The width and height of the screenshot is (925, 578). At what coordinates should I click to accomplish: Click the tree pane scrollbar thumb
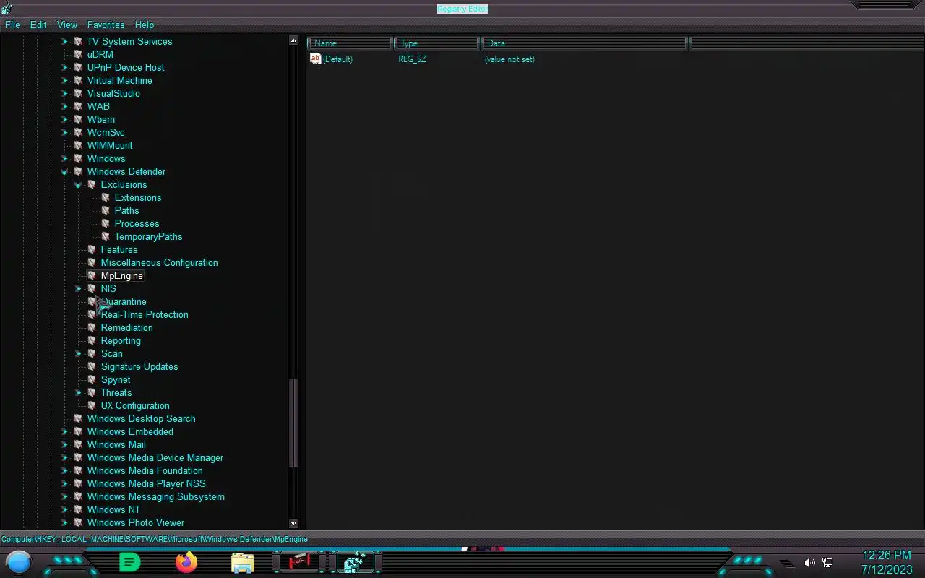pos(293,423)
